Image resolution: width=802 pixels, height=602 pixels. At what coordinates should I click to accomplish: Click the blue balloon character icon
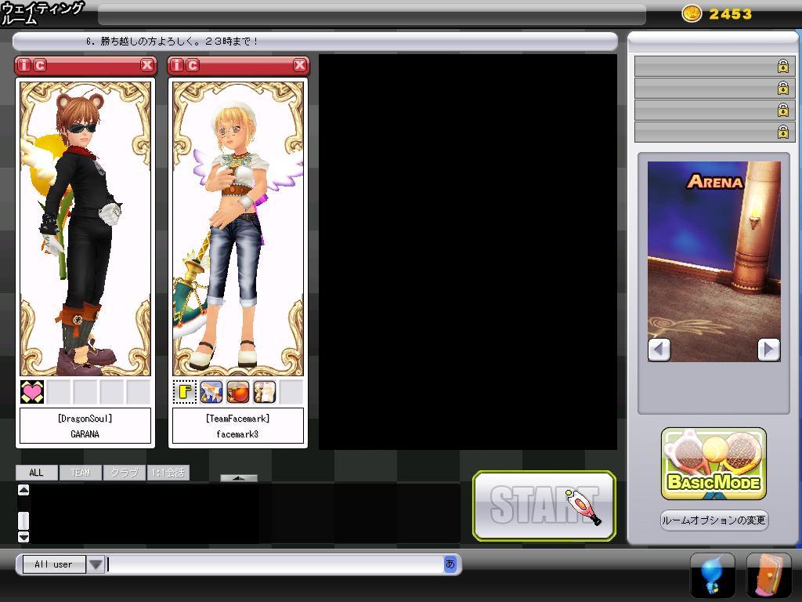(x=712, y=575)
